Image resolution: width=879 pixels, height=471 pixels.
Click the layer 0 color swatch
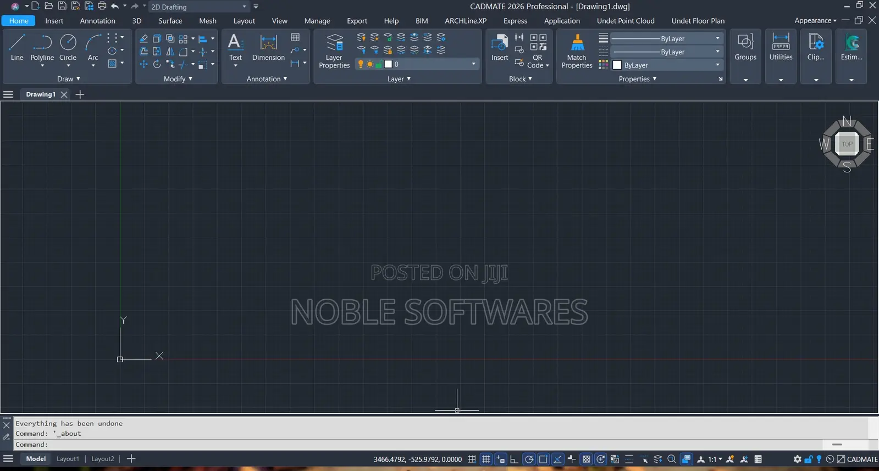tap(388, 64)
